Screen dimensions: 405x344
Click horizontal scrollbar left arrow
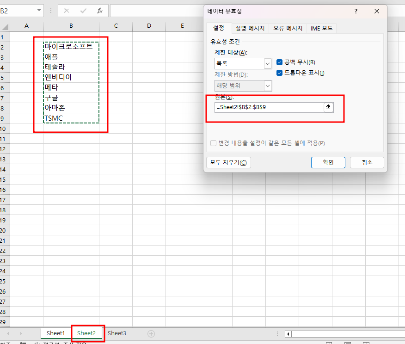coord(288,334)
